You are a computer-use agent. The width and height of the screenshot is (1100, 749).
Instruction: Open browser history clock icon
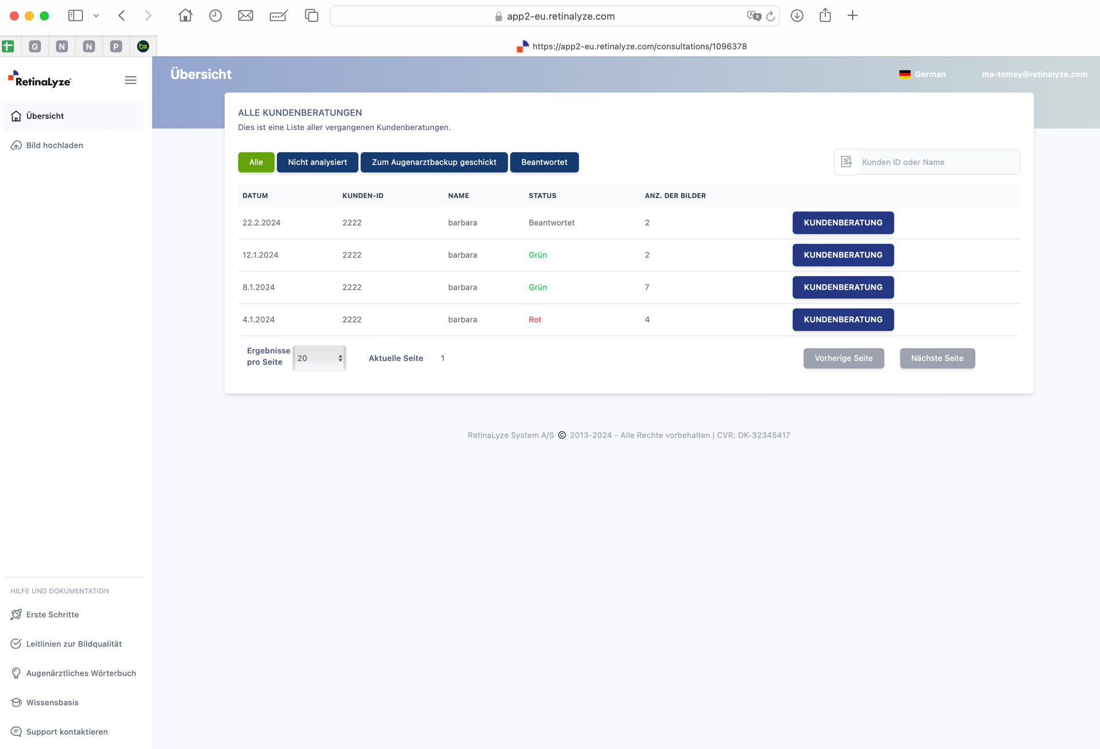click(215, 15)
